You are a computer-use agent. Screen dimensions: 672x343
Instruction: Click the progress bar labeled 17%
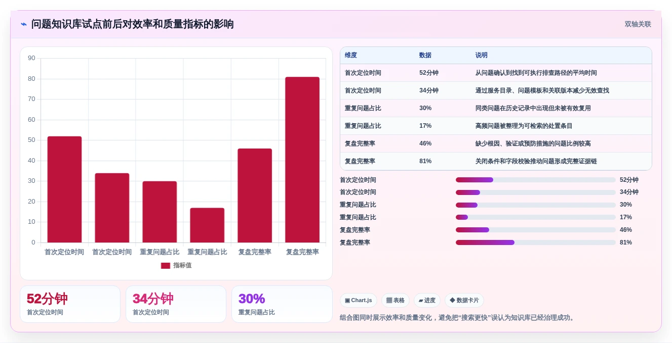[536, 217]
